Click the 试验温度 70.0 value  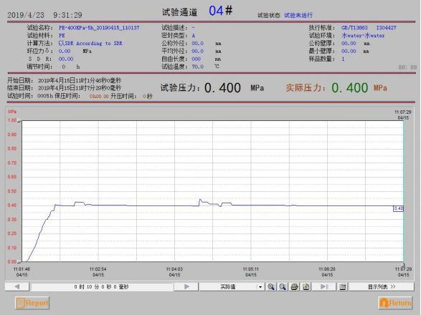[x=198, y=67]
